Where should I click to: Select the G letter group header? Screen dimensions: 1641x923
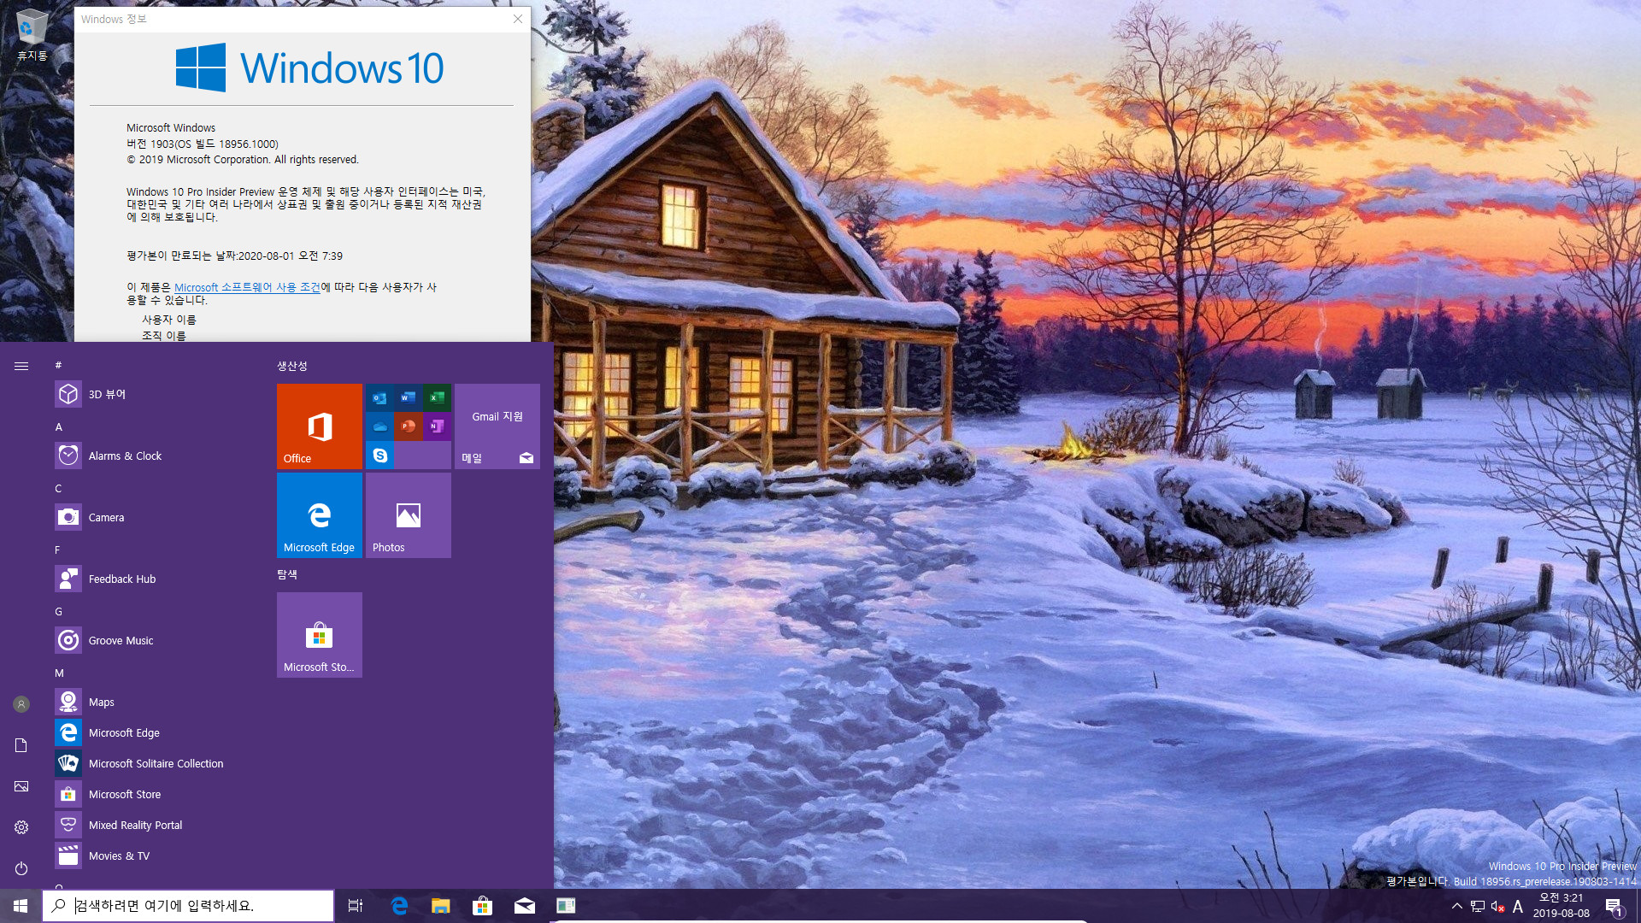(x=58, y=611)
